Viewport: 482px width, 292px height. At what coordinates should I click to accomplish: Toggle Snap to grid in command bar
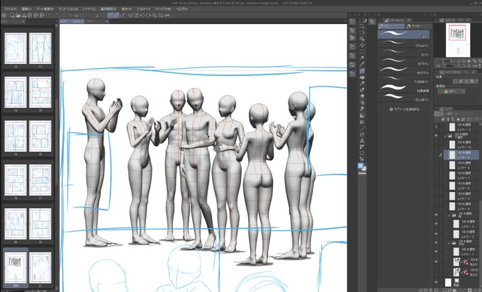pyautogui.click(x=123, y=15)
